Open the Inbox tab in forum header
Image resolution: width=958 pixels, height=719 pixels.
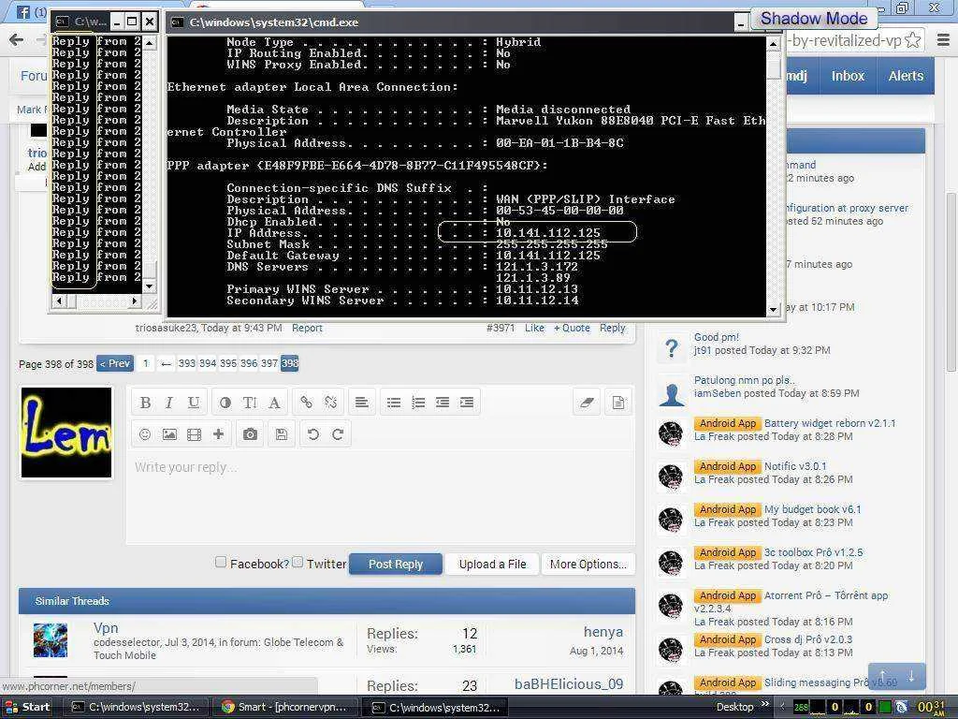pos(848,77)
